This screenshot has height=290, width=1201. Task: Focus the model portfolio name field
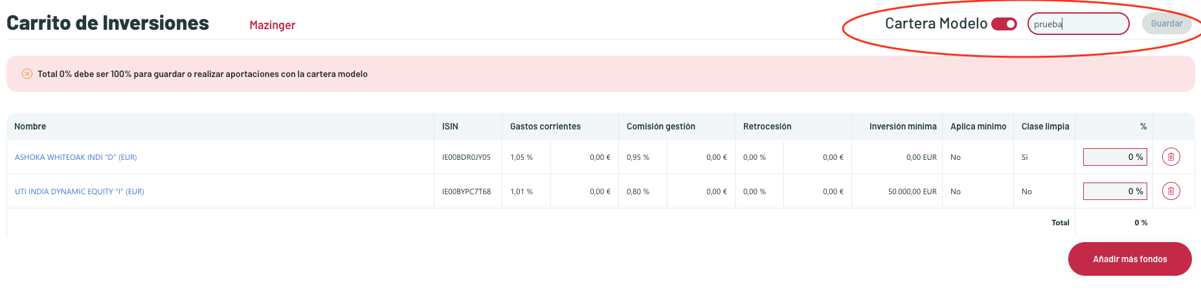(1078, 24)
